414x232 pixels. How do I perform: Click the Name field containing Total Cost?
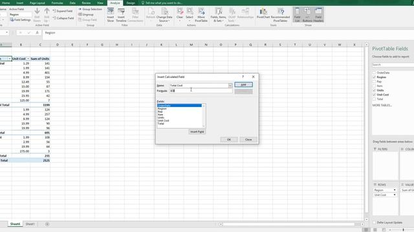pyautogui.click(x=199, y=86)
